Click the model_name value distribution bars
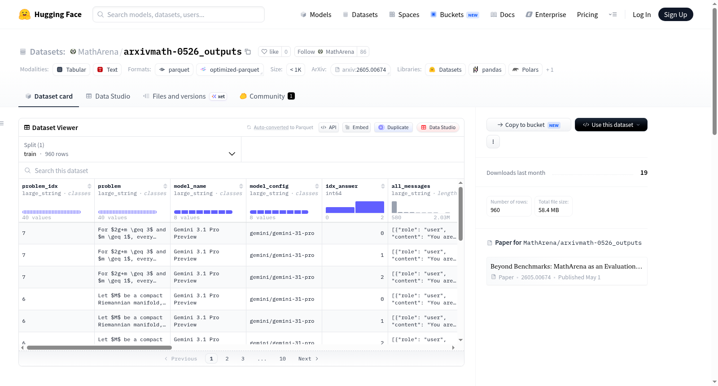 (203, 212)
